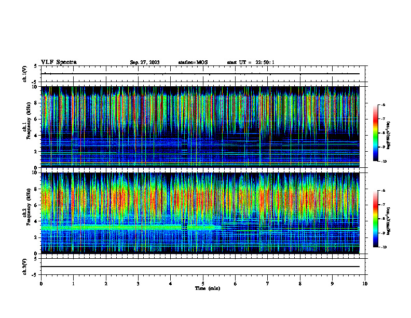Screen dimensions: 411x318
Task: Click the ch.1 voltage waveform trace
Action: click(x=200, y=74)
